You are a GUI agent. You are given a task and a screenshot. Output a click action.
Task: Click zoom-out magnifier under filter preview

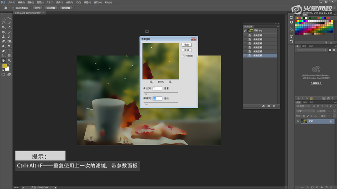click(152, 82)
